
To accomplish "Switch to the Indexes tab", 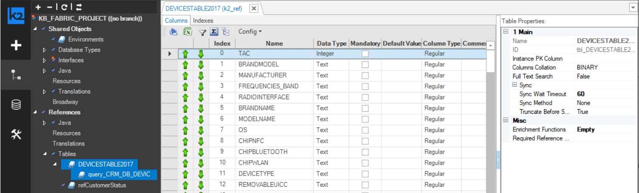I will [203, 20].
